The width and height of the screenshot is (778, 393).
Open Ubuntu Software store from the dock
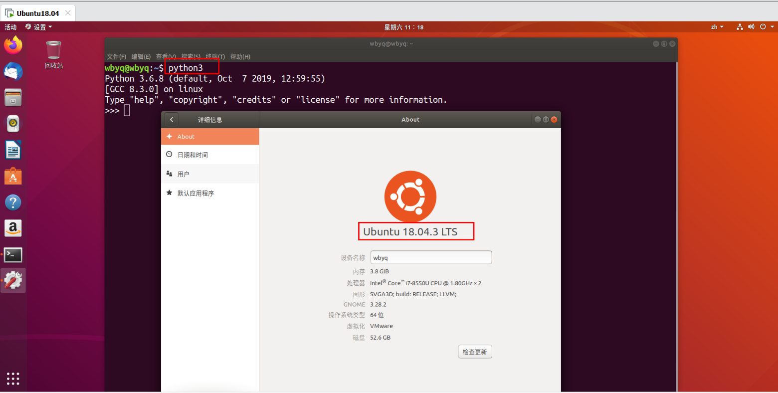point(13,176)
